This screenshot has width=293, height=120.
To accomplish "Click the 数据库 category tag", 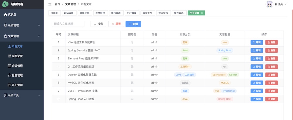I will (x=185, y=83).
